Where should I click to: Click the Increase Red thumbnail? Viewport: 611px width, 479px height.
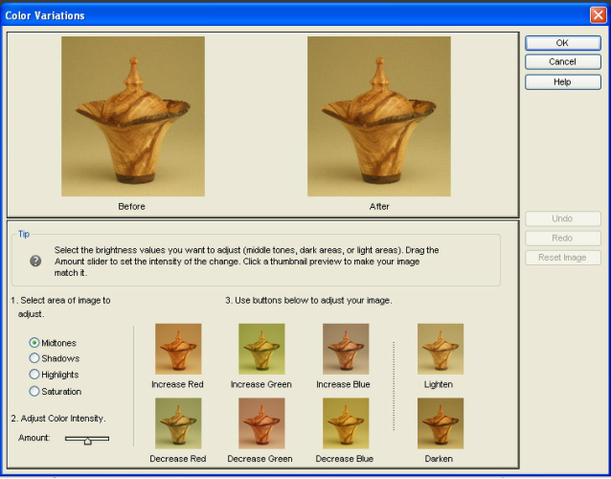178,349
